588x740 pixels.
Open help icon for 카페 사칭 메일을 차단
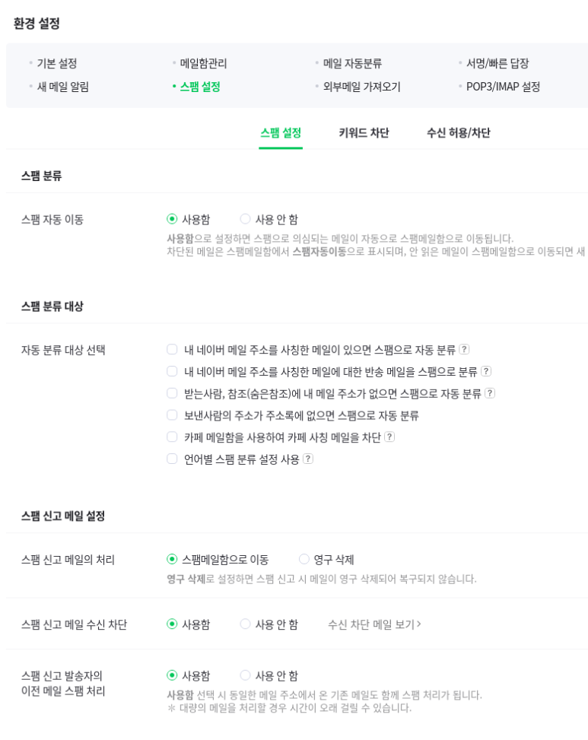(x=389, y=437)
